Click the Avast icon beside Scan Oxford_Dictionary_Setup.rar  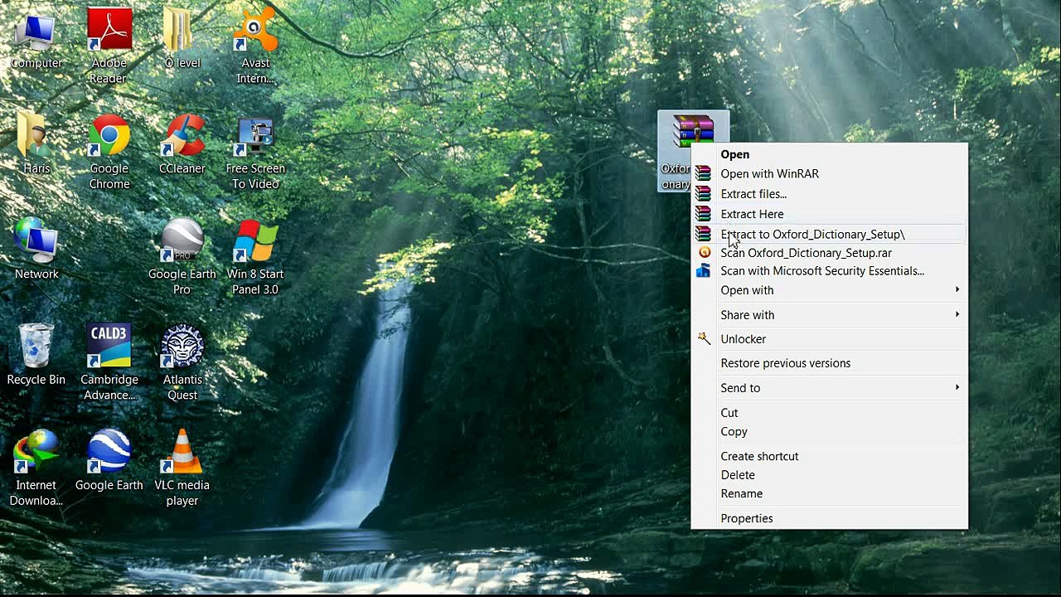coord(704,252)
